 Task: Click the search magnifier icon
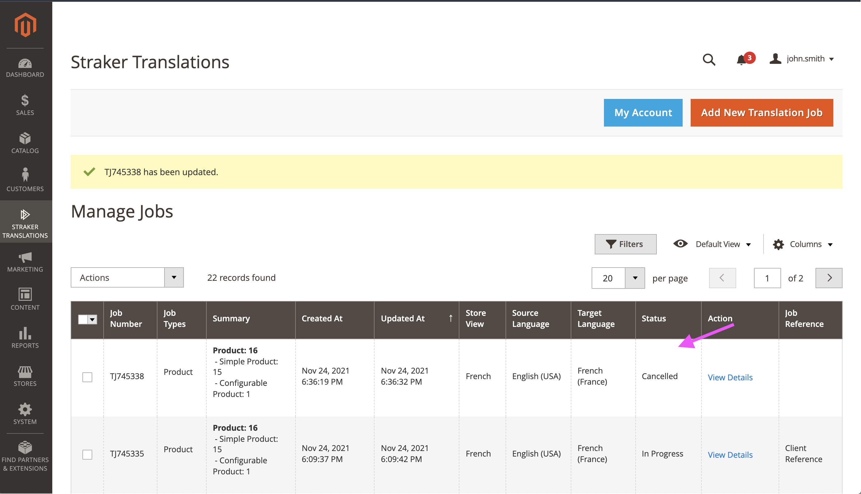point(709,60)
